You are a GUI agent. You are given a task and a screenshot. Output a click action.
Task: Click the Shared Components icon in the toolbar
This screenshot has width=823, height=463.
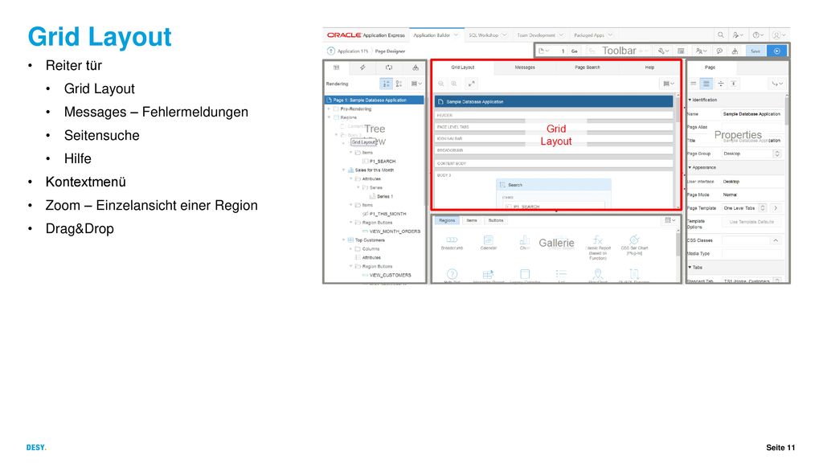[x=735, y=51]
